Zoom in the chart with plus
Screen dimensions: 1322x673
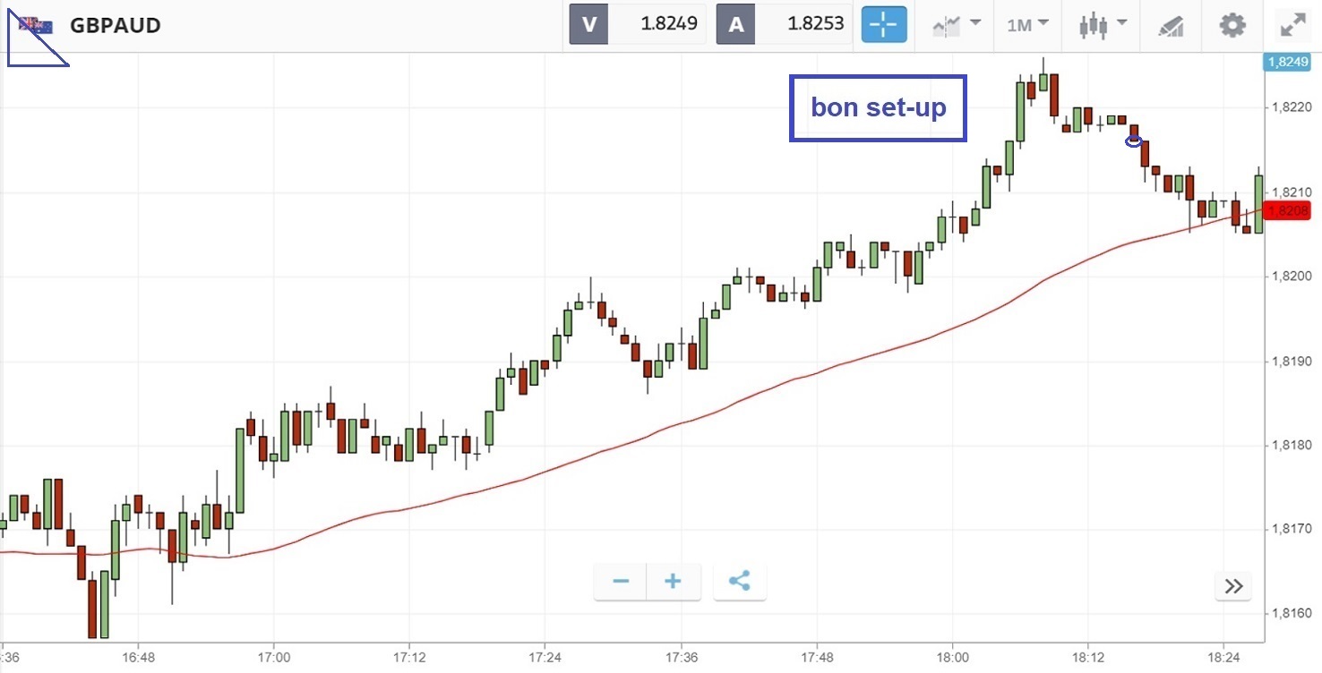pos(673,582)
